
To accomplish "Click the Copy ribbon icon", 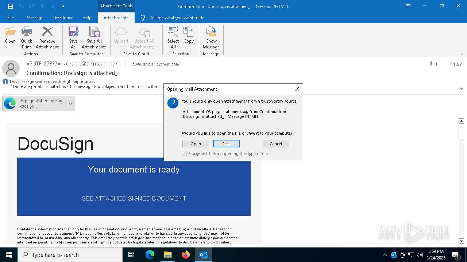I will click(189, 35).
